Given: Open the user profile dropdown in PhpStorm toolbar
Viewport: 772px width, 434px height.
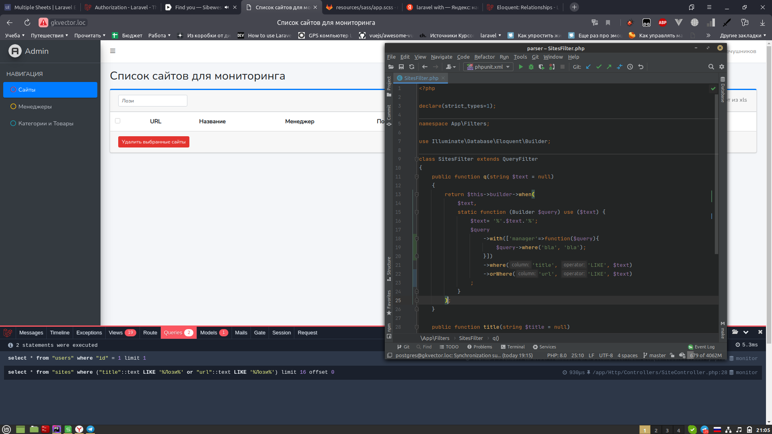Looking at the screenshot, I should tap(451, 67).
